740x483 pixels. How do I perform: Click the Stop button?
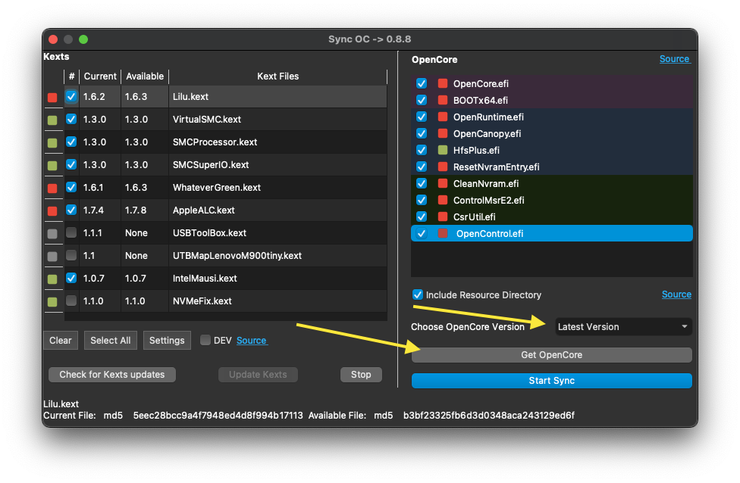point(361,375)
